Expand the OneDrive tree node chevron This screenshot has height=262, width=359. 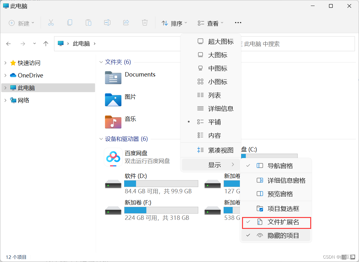pyautogui.click(x=6, y=75)
